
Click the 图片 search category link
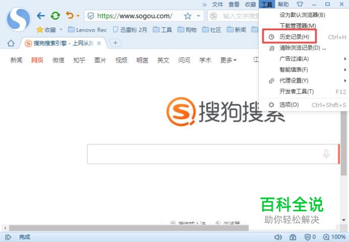coord(100,60)
